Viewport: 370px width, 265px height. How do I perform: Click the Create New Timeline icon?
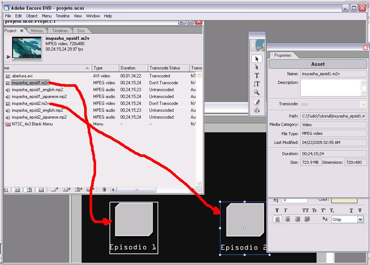[x=78, y=189]
